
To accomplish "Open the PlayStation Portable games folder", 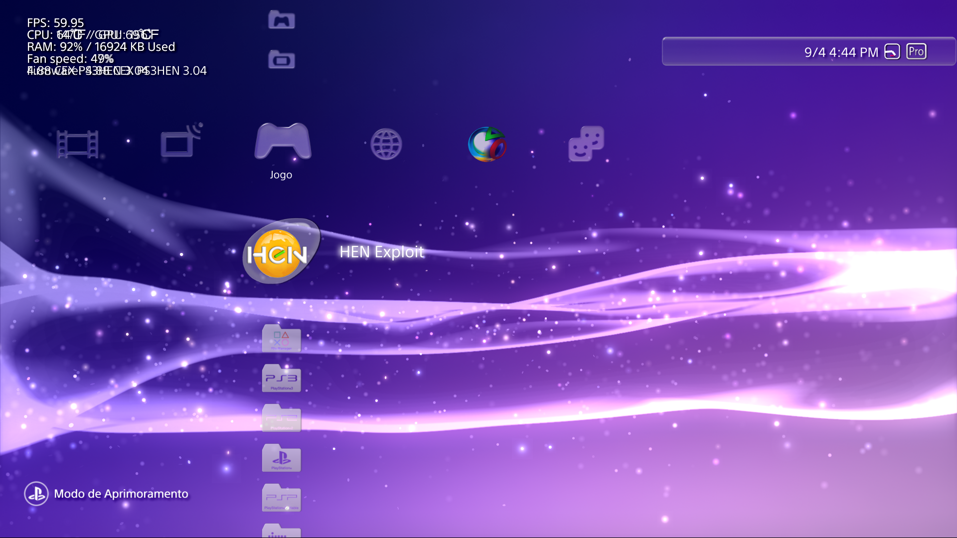I will click(x=282, y=498).
